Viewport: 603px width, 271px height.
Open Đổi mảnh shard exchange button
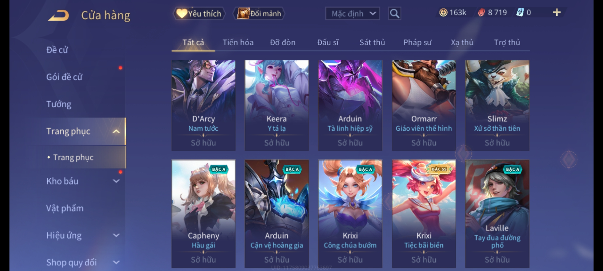coord(259,14)
